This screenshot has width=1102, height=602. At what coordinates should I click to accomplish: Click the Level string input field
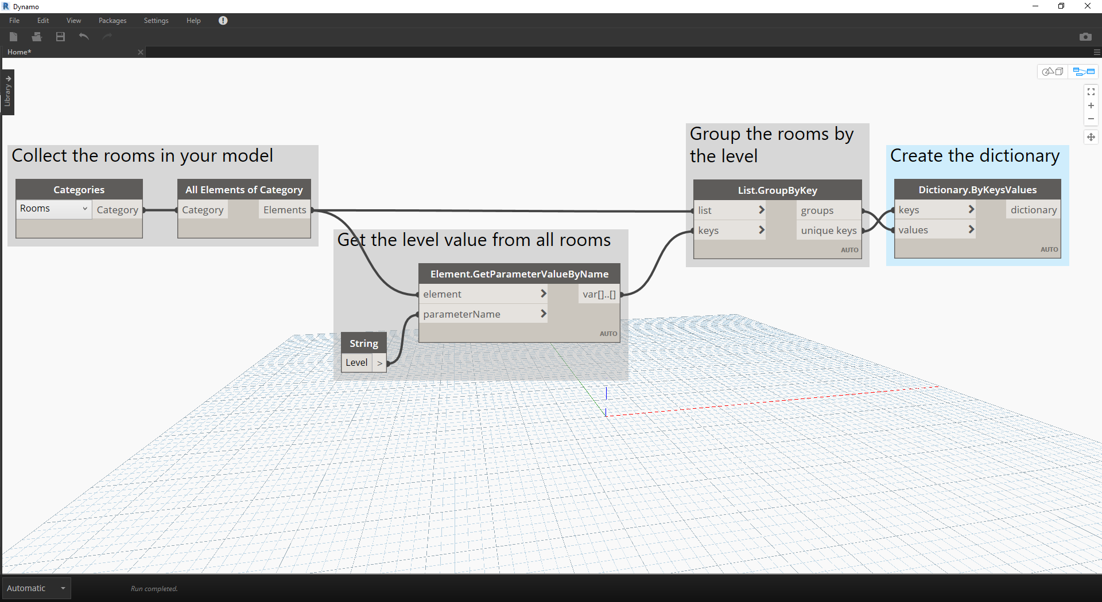pos(357,362)
